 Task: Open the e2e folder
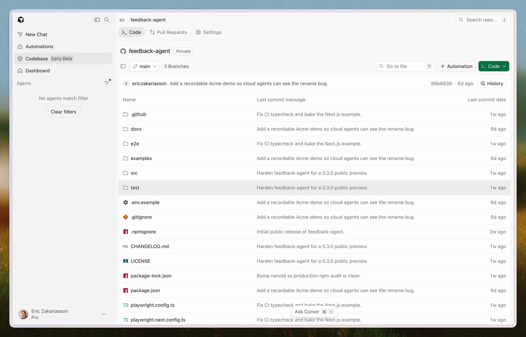coord(135,144)
